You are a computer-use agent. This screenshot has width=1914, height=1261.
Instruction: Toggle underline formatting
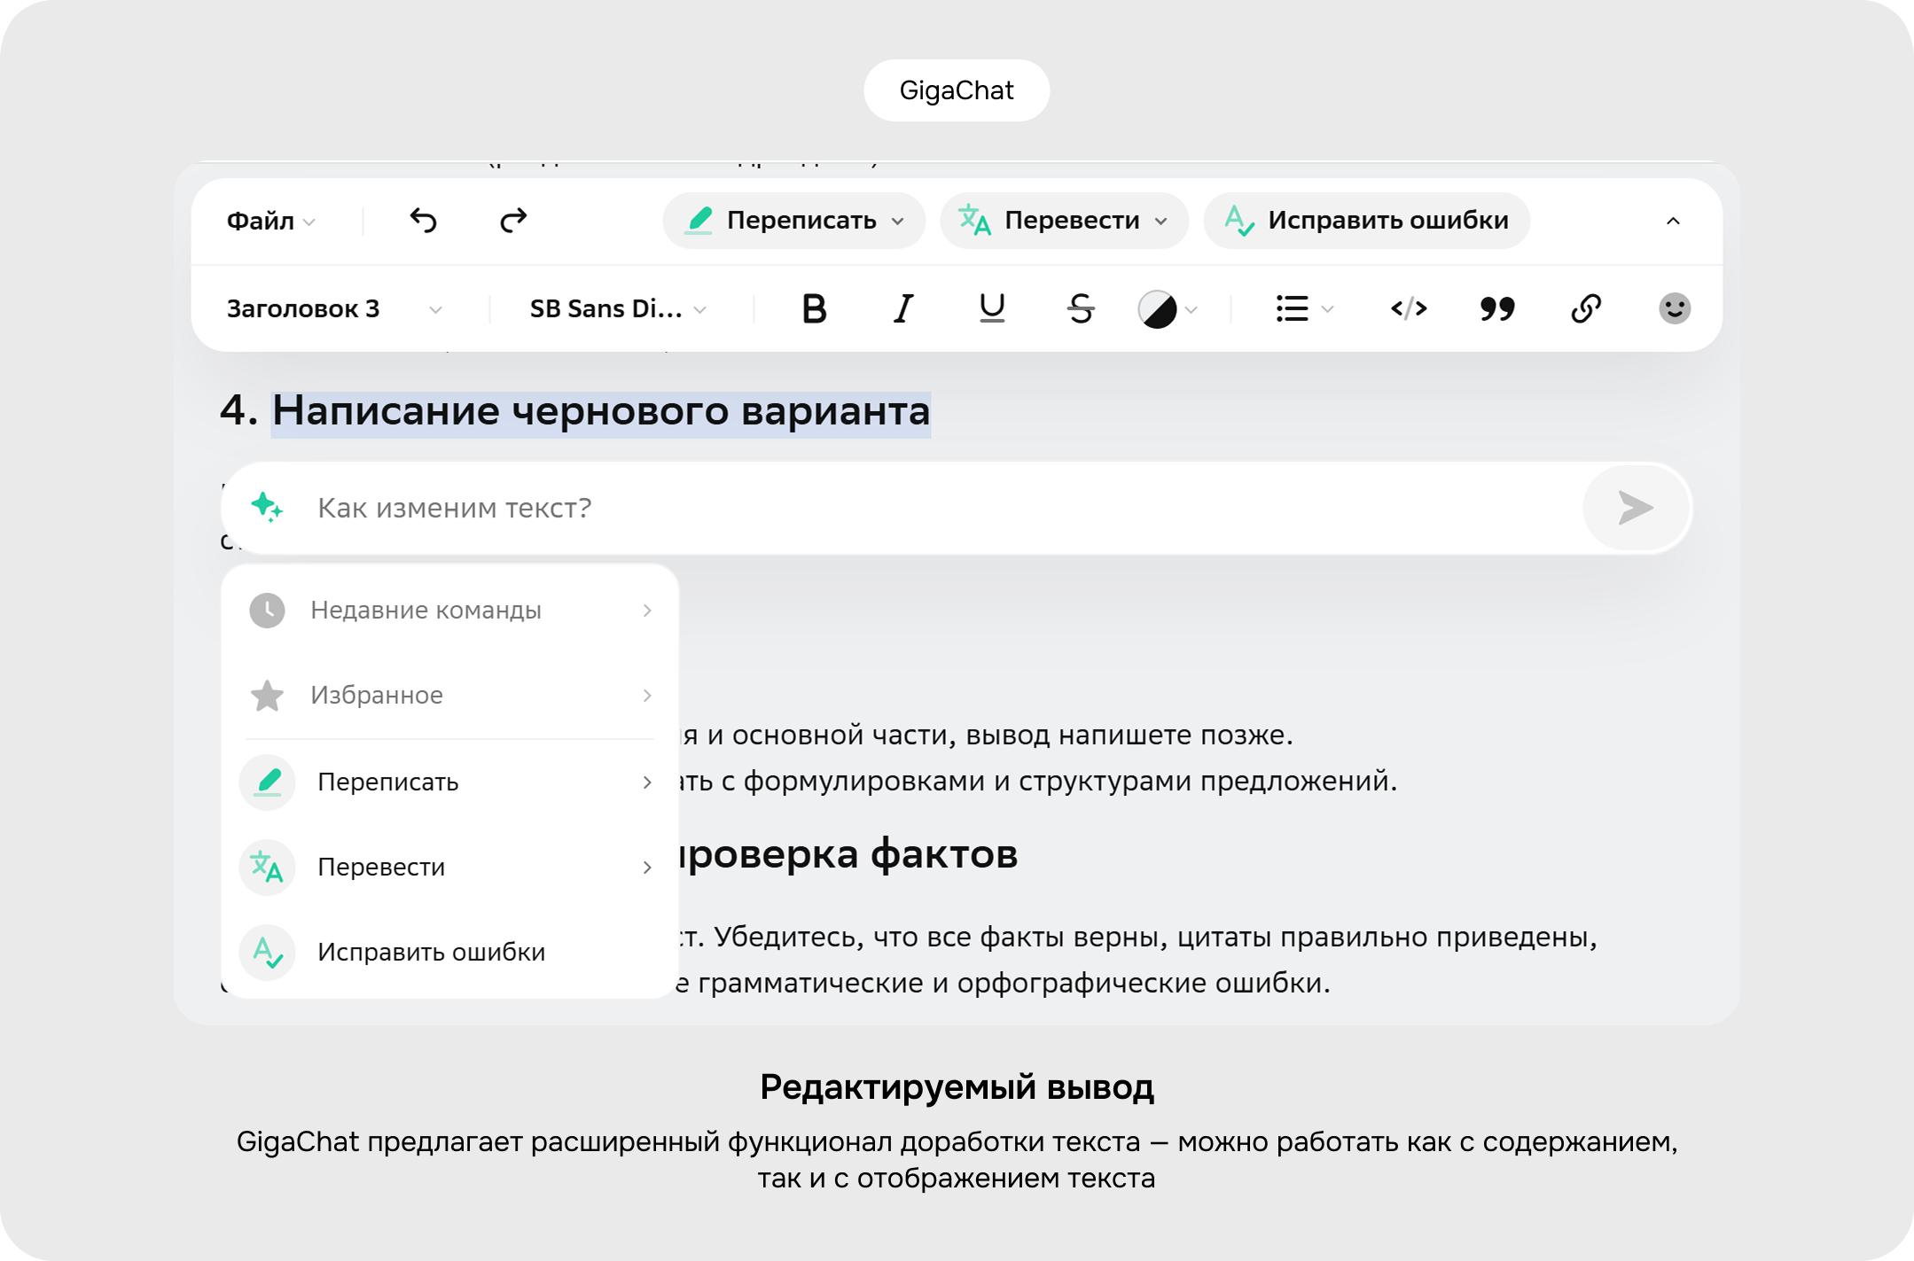pyautogui.click(x=989, y=308)
